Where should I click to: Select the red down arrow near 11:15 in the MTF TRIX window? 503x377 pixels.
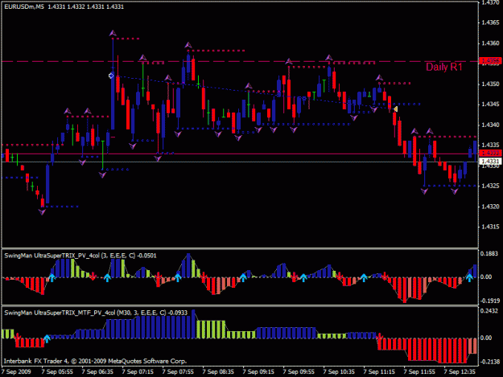[380, 337]
